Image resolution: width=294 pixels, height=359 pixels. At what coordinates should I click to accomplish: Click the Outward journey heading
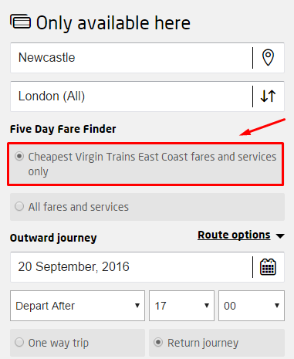tap(53, 238)
